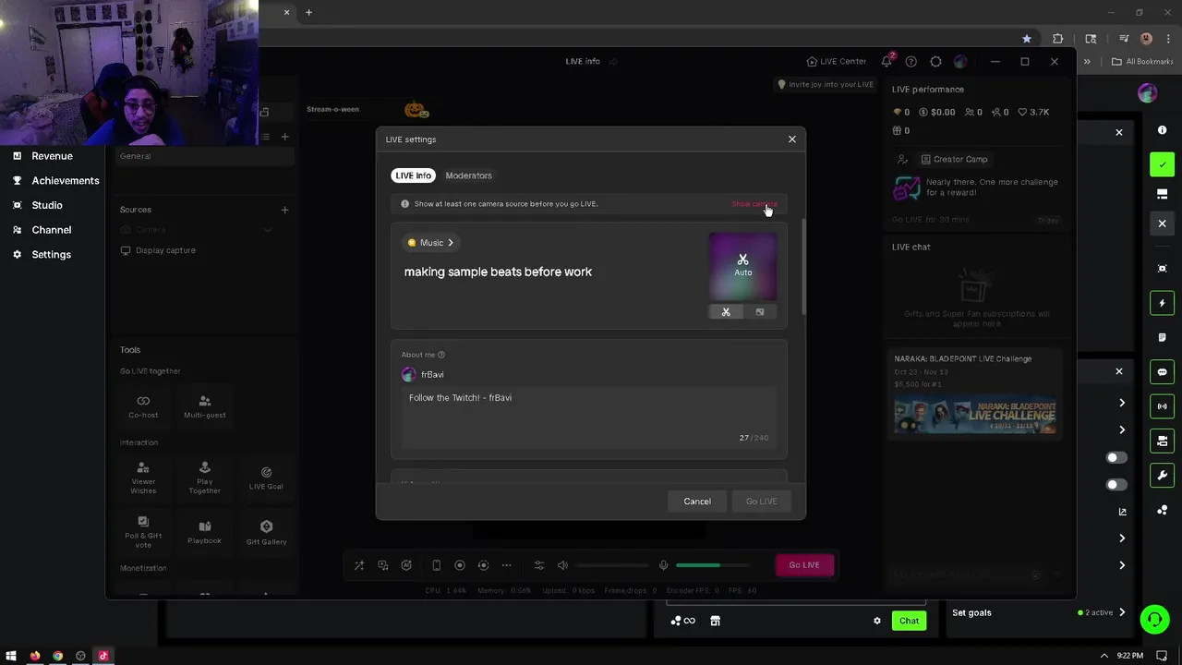1182x665 pixels.
Task: Open LIVE Center
Action: (837, 62)
